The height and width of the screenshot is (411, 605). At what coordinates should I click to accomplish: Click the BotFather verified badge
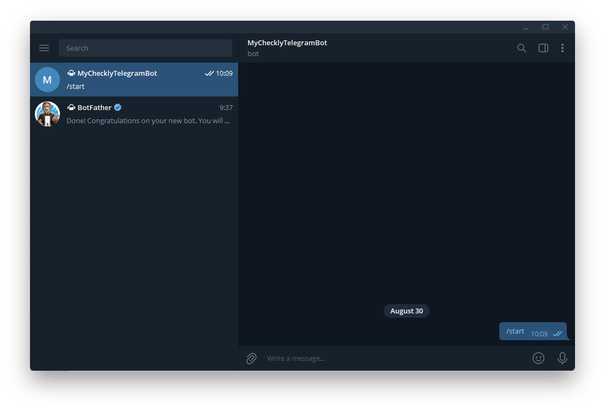118,107
